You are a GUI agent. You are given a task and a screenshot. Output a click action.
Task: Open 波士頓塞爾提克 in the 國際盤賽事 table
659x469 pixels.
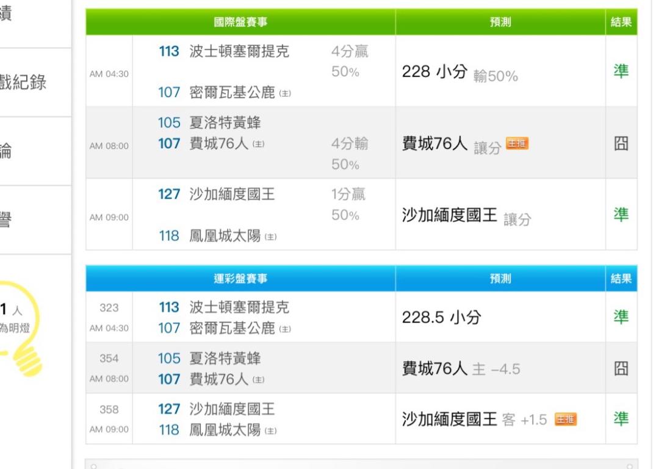point(239,51)
